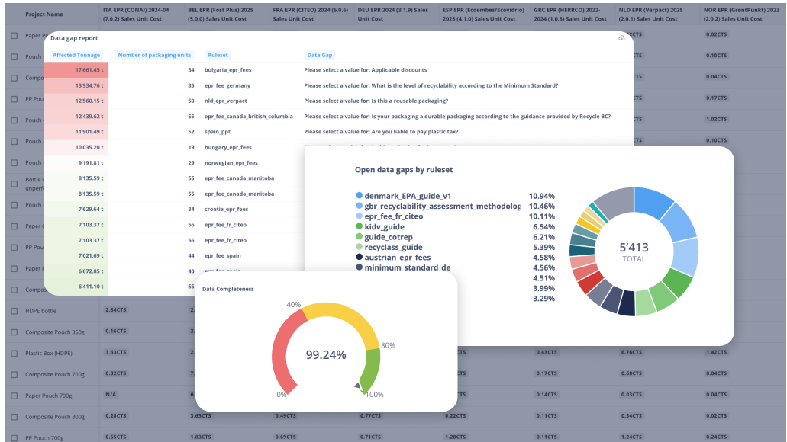Screen dimensions: 787x442
Task: Click the Project Name column header
Action: point(44,14)
